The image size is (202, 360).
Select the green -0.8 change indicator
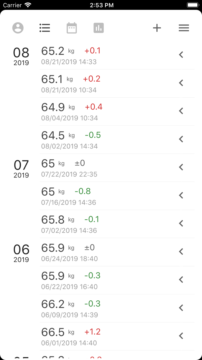[x=83, y=191]
